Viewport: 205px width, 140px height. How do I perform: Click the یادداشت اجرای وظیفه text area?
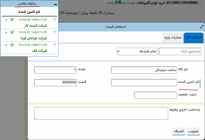pos(101,113)
